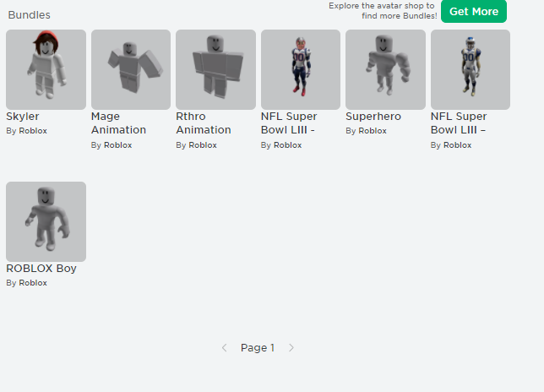This screenshot has width=544, height=392.
Task: Click the Bundles section heading
Action: click(29, 15)
